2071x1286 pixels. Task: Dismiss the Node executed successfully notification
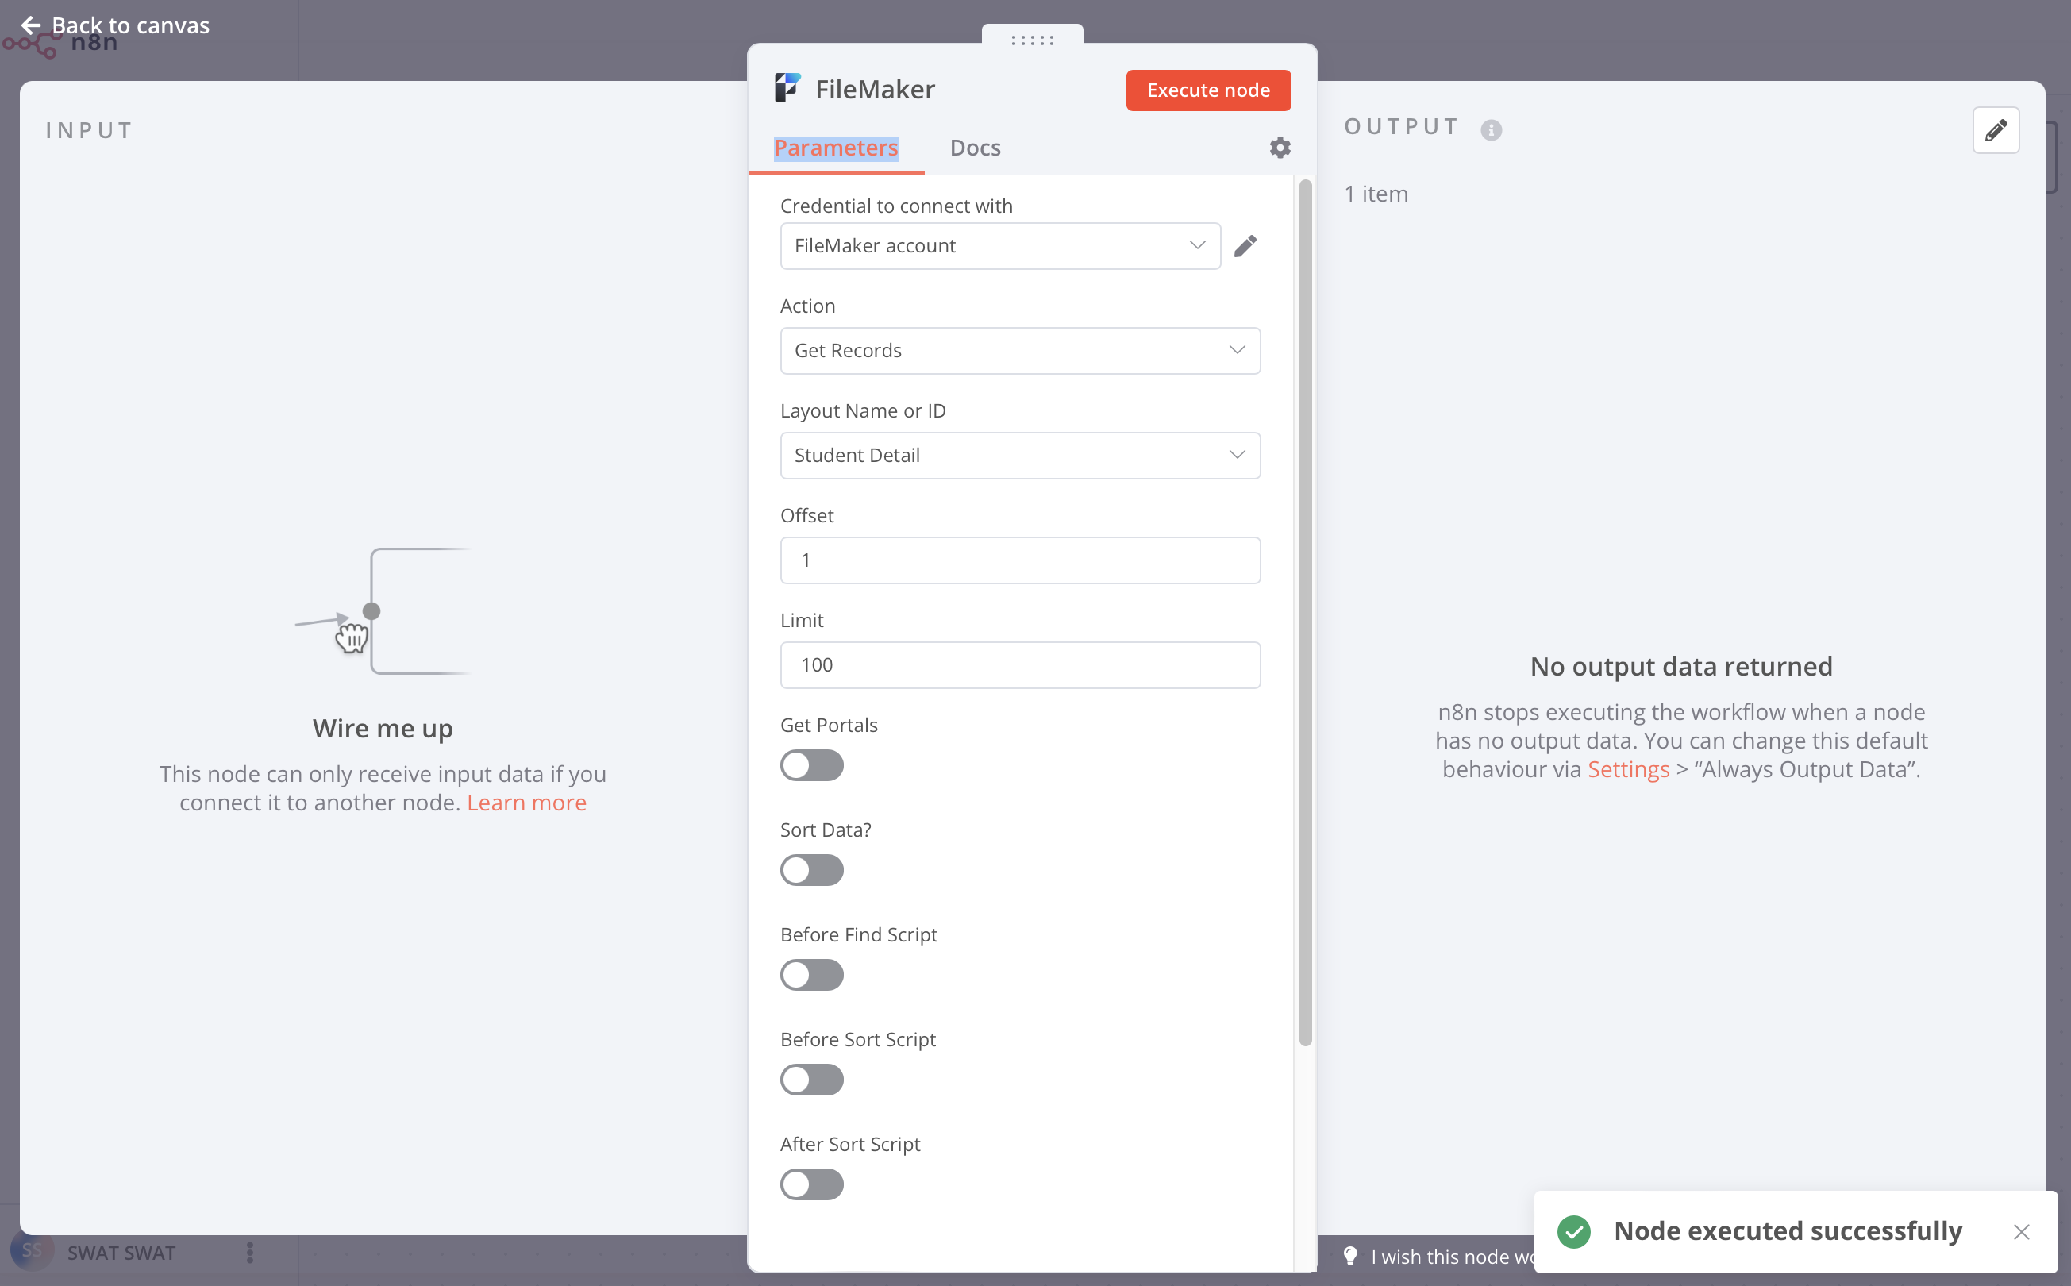coord(2021,1230)
